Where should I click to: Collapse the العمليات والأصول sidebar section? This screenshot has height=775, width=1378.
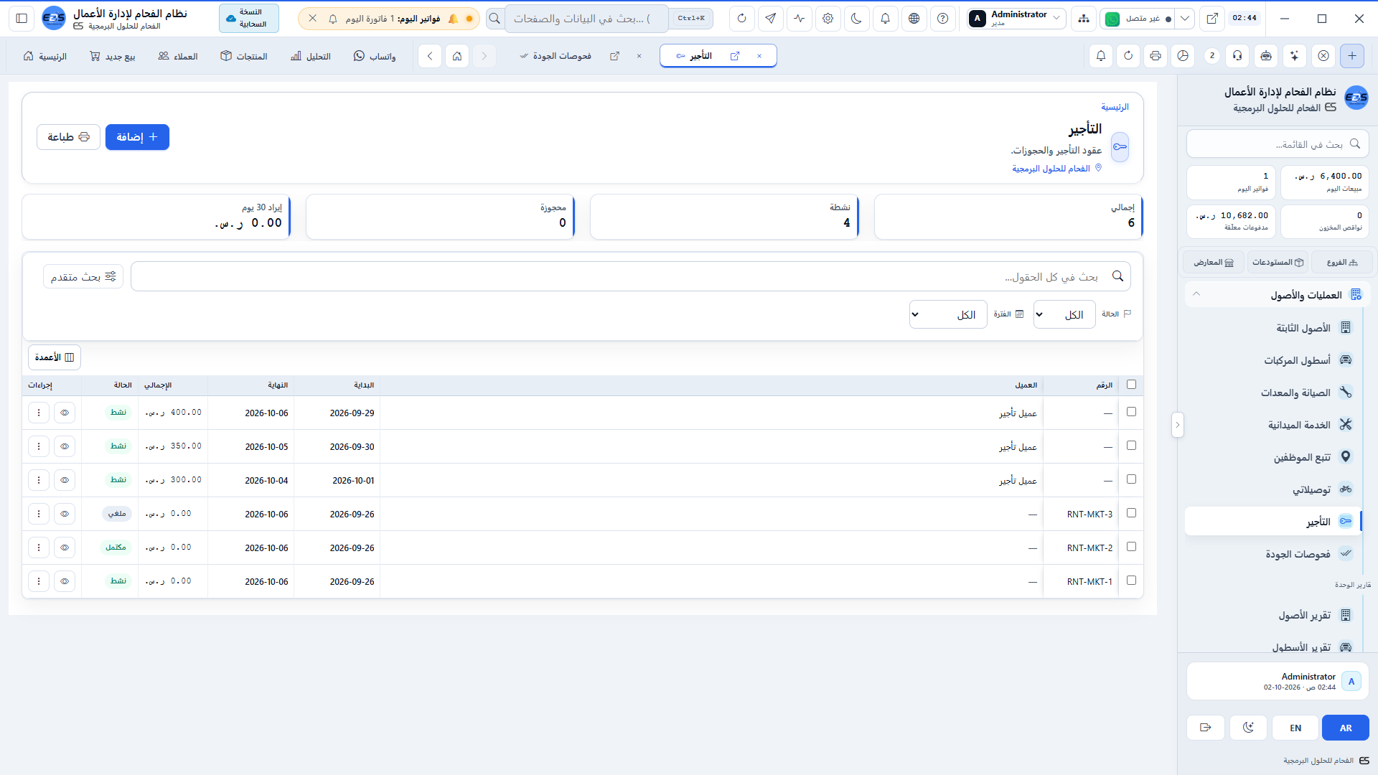(x=1278, y=295)
